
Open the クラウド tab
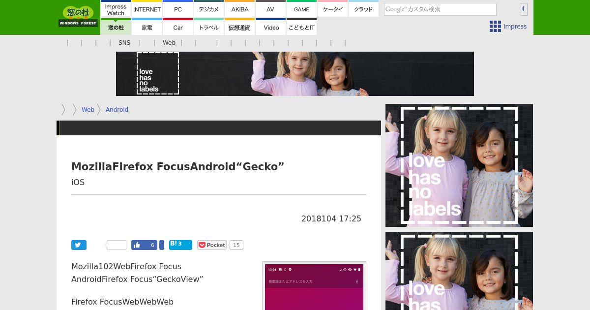click(x=363, y=9)
